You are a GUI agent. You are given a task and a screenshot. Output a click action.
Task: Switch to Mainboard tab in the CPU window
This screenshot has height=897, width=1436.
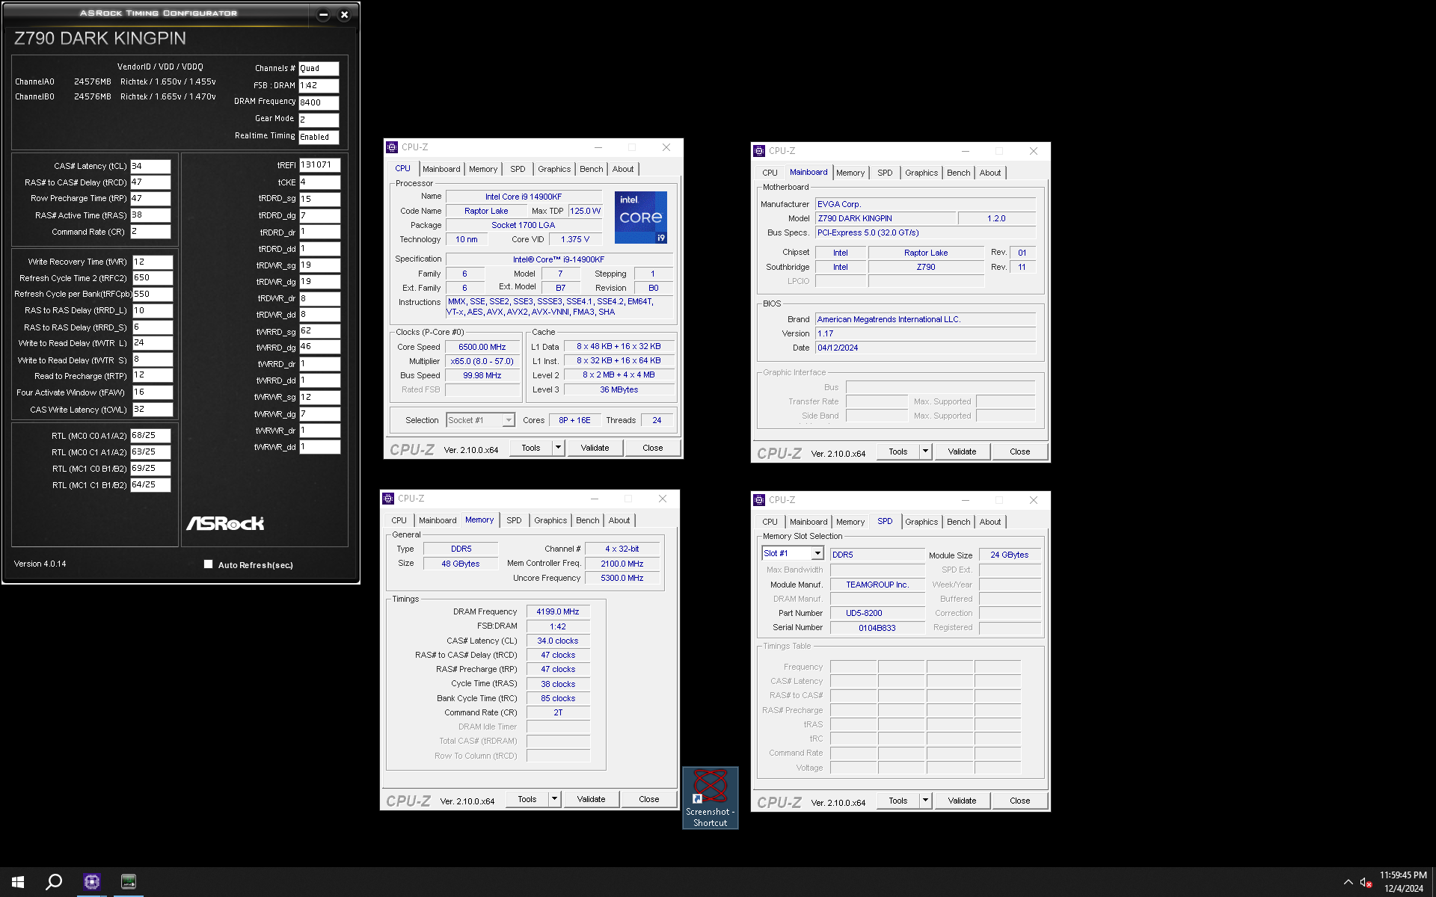tap(441, 169)
